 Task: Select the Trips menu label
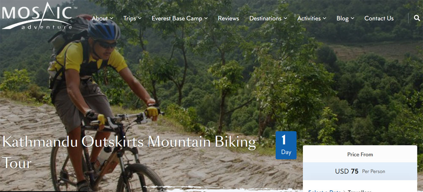pos(130,18)
